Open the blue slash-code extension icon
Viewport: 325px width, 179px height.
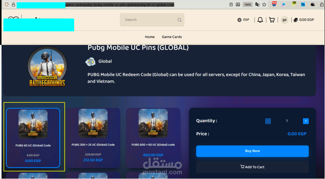303,5
